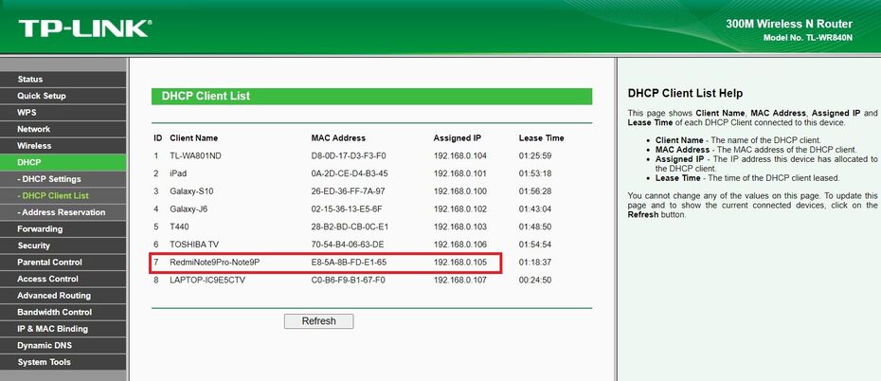This screenshot has height=381, width=881.
Task: Open the Forwarding menu section
Action: pos(63,228)
